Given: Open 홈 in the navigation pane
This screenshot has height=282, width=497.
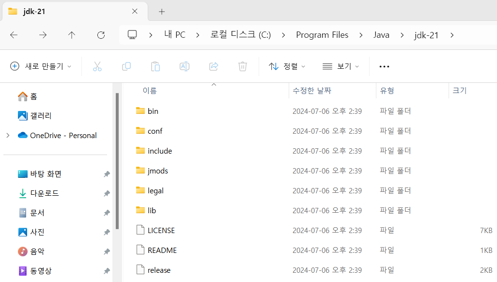Looking at the screenshot, I should pos(28,96).
